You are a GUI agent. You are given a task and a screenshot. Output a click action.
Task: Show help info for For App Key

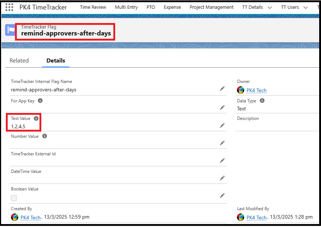coord(40,101)
